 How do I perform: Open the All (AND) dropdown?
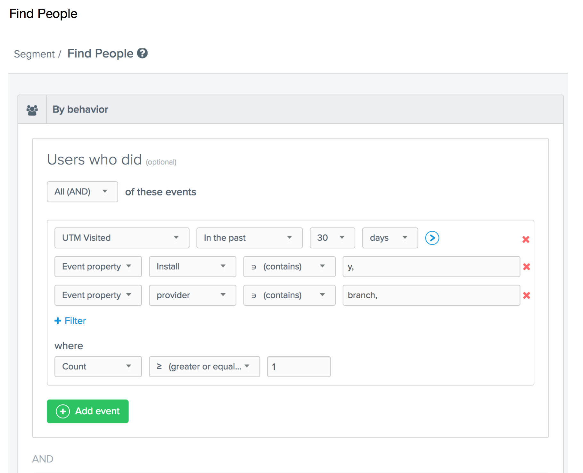[82, 192]
